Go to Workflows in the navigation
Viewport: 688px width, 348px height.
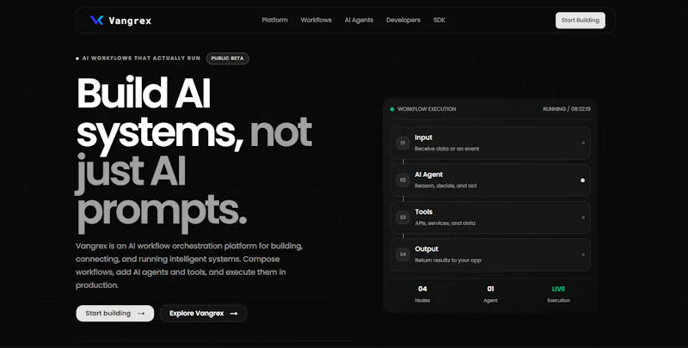pyautogui.click(x=316, y=20)
